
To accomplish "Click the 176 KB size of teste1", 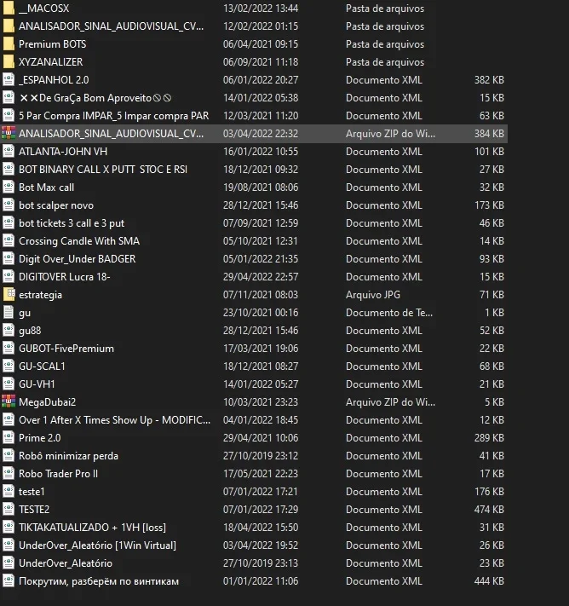I will click(x=489, y=492).
